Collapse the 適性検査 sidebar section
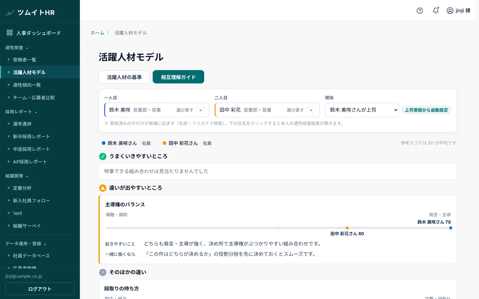This screenshot has height=299, width=479. [17, 48]
